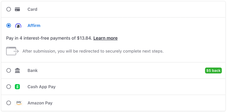Select the Card radio button
Screen dimensions: 227x112
click(x=8, y=9)
